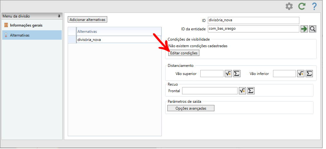Open the settings gear icon
Screen dimensions: 326x149
(x=289, y=7)
